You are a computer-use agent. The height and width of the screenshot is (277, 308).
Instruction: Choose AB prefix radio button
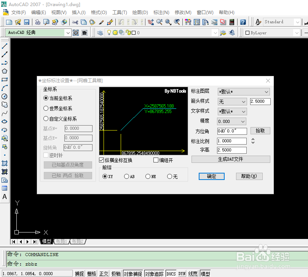[x=126, y=177]
